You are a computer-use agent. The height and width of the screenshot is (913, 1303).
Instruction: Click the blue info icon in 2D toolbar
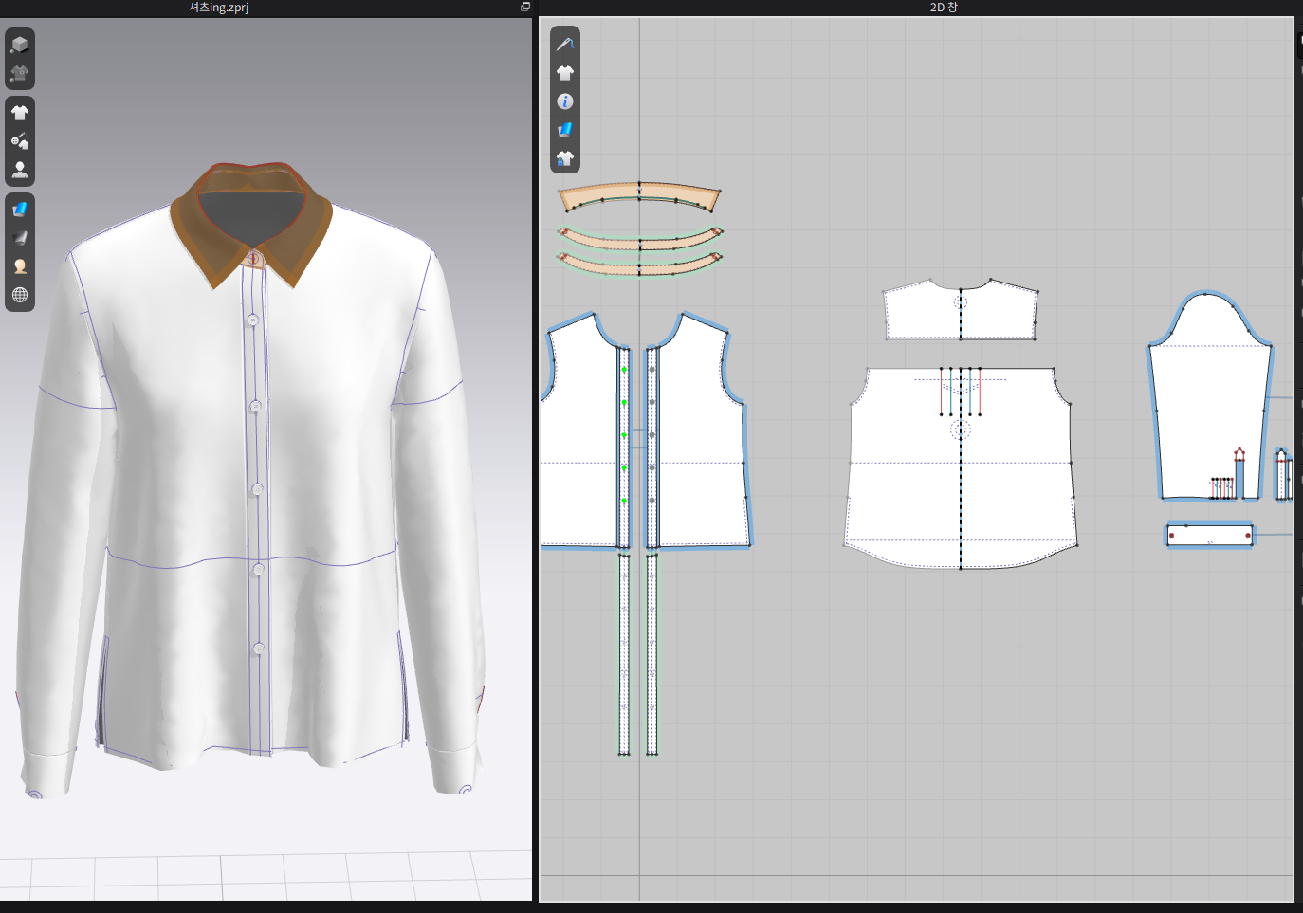tap(565, 101)
